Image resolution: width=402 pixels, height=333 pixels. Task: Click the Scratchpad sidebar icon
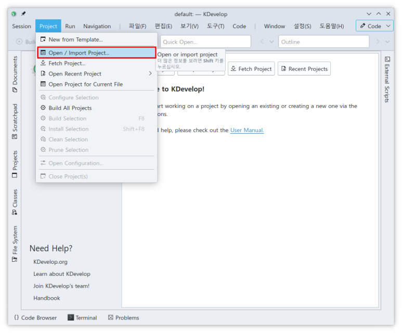[x=15, y=136]
